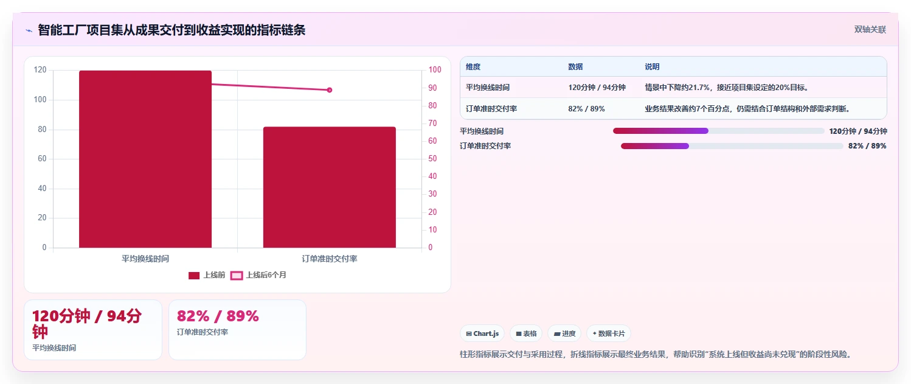The height and width of the screenshot is (384, 911).
Task: Click the 订单准时交付率 progress bar
Action: [732, 146]
